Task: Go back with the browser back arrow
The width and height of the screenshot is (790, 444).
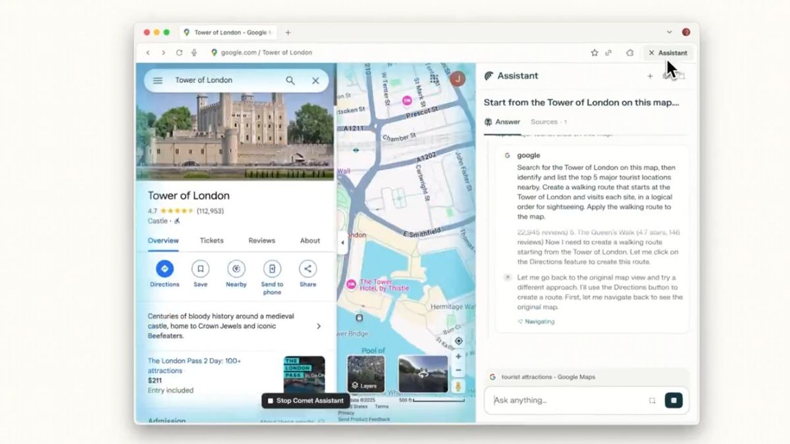Action: click(148, 53)
